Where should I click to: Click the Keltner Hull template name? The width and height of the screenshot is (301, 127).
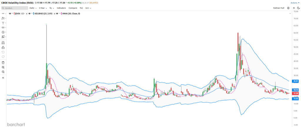pyautogui.click(x=279, y=8)
